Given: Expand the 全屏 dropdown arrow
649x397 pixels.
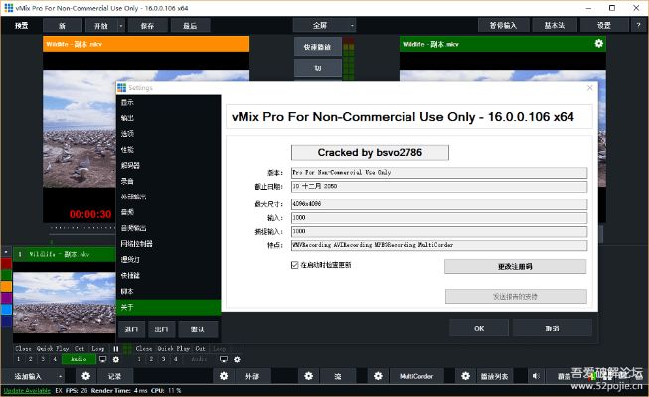Looking at the screenshot, I should tap(352, 25).
